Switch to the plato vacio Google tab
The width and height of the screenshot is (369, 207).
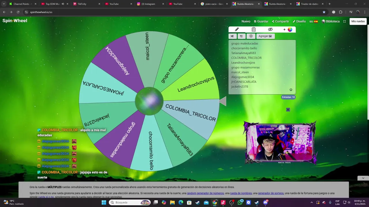[214, 4]
